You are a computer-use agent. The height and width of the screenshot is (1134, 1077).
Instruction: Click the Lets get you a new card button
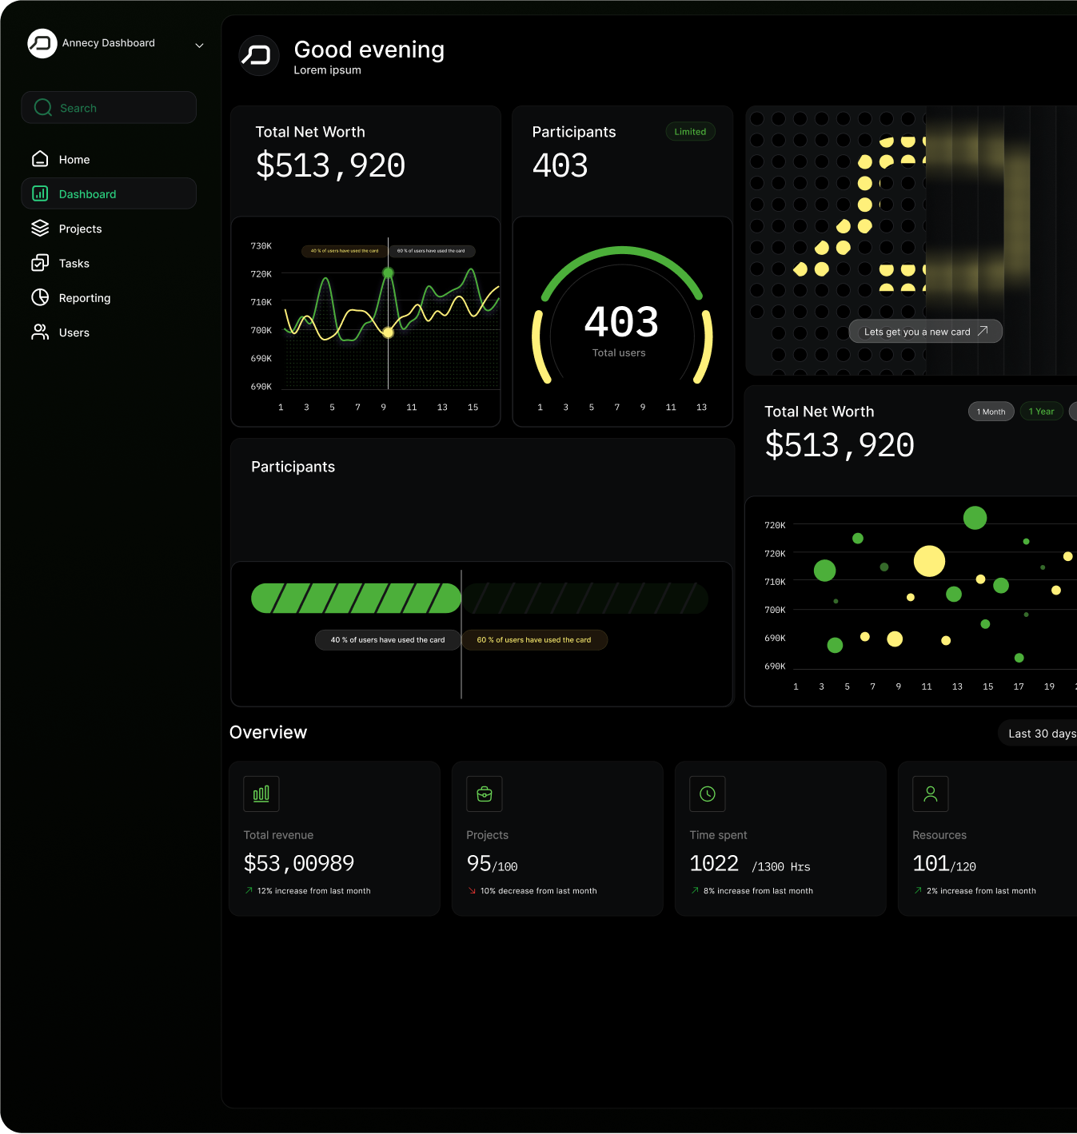coord(924,331)
